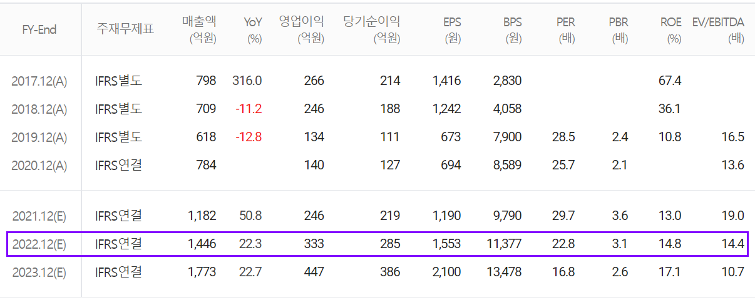Click the 2019 EV/EBITDA value 16.5
This screenshot has height=300, width=755.
[733, 137]
